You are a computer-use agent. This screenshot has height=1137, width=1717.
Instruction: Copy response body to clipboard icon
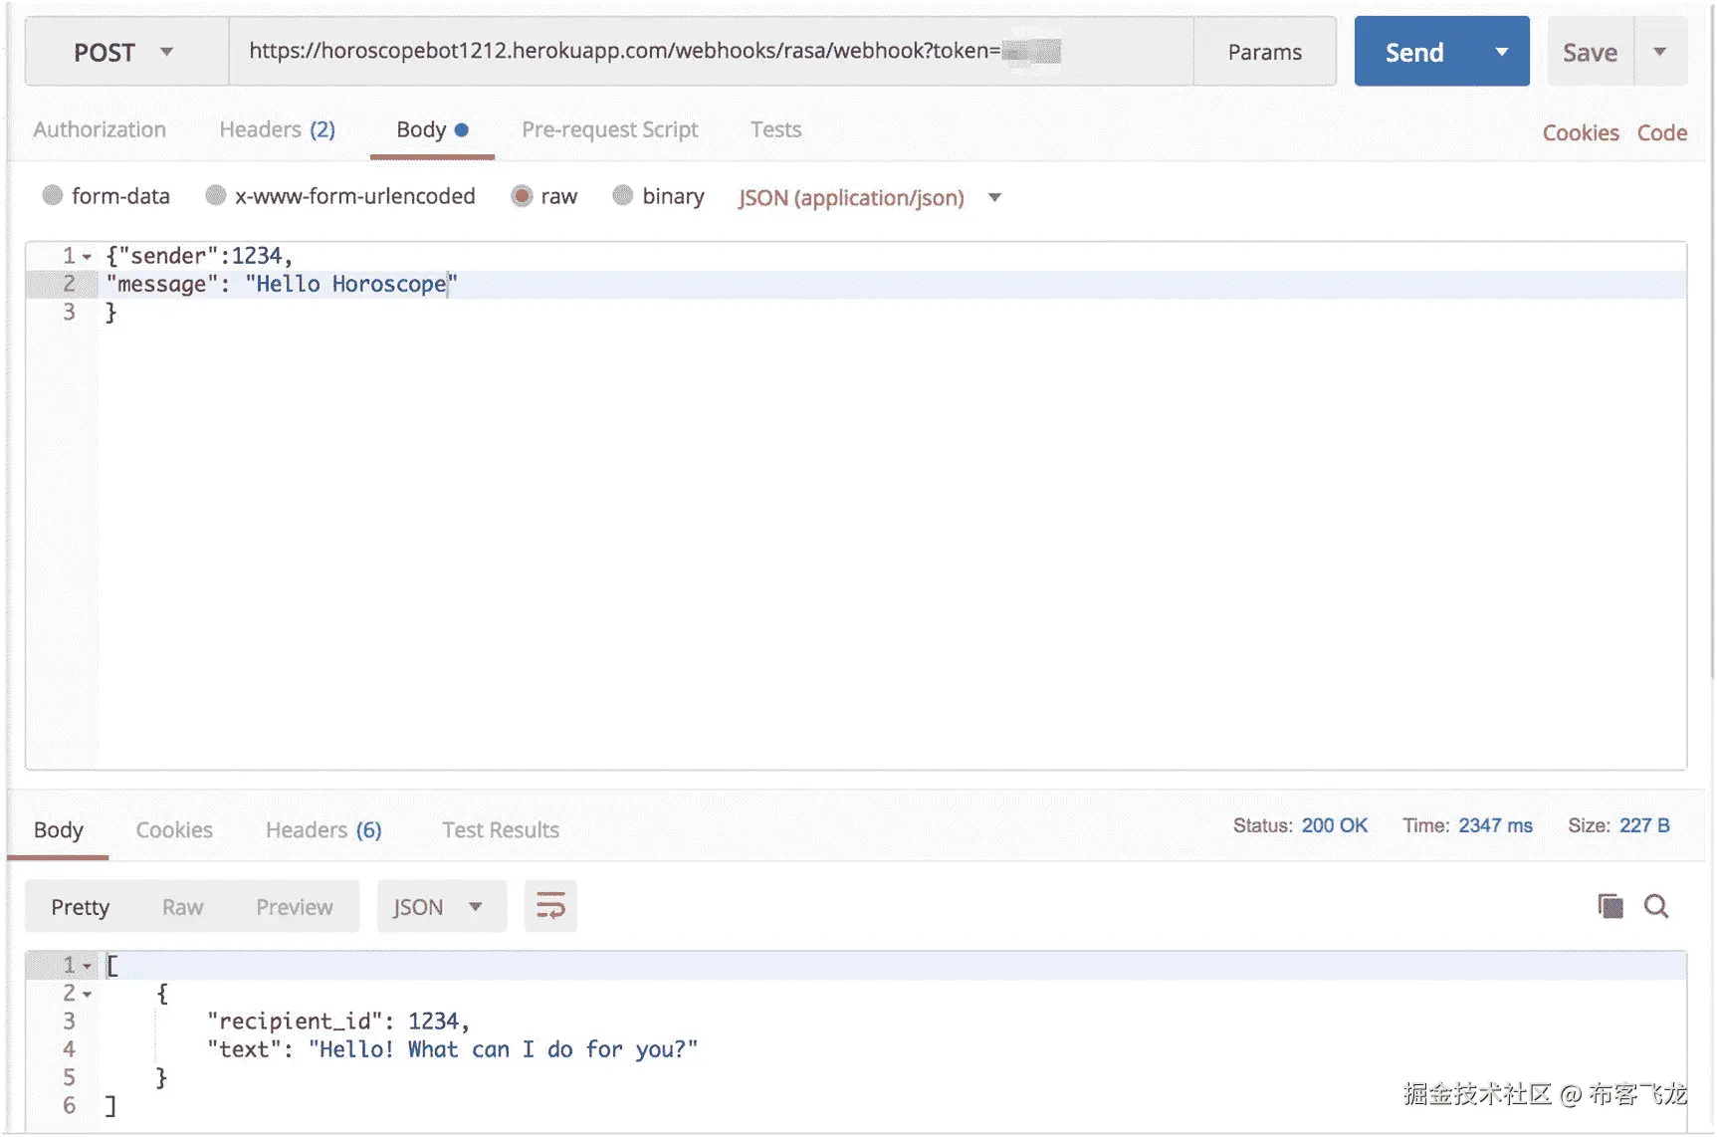1610,906
